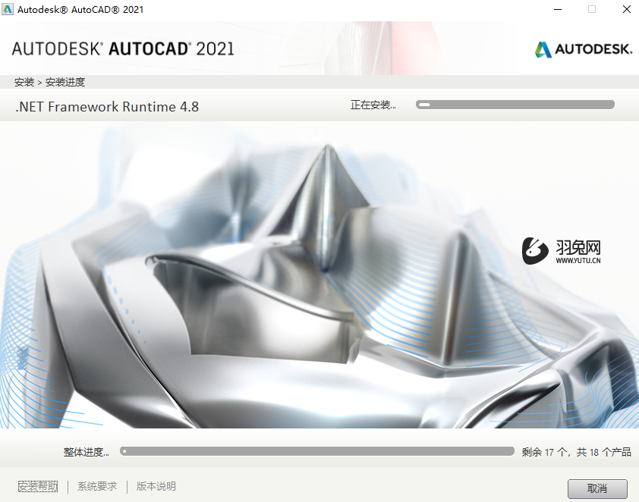Open 安装帮助 installation help
Image resolution: width=639 pixels, height=502 pixels.
point(37,486)
